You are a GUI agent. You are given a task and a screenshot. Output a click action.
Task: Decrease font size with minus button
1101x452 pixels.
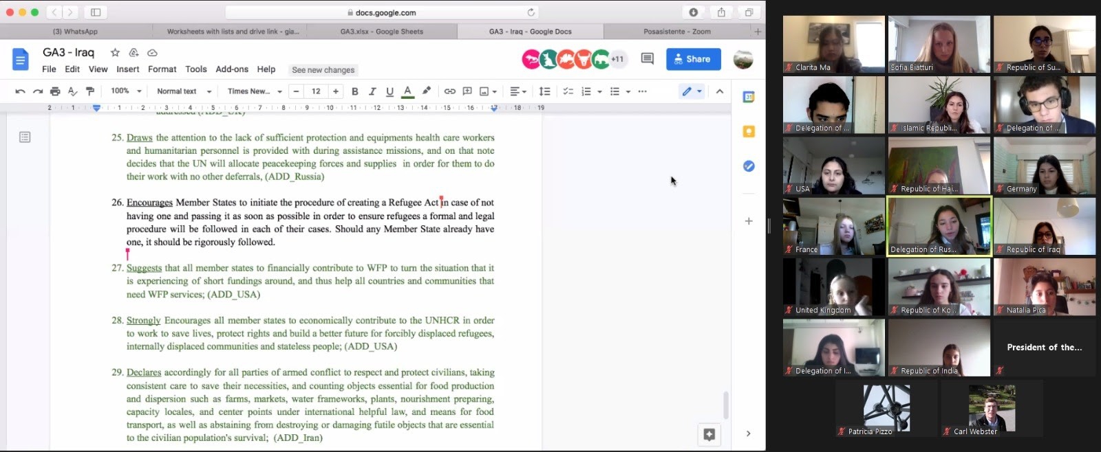pyautogui.click(x=296, y=91)
